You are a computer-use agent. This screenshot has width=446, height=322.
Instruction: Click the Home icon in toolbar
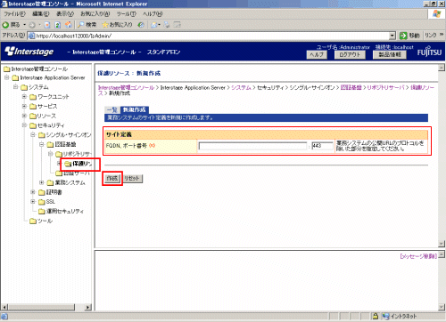[x=69, y=25]
